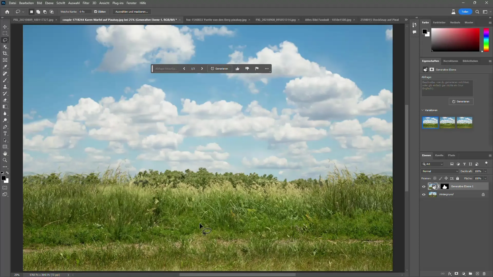The width and height of the screenshot is (493, 277).
Task: Select the Rectangular Marquee tool
Action: [x=5, y=33]
